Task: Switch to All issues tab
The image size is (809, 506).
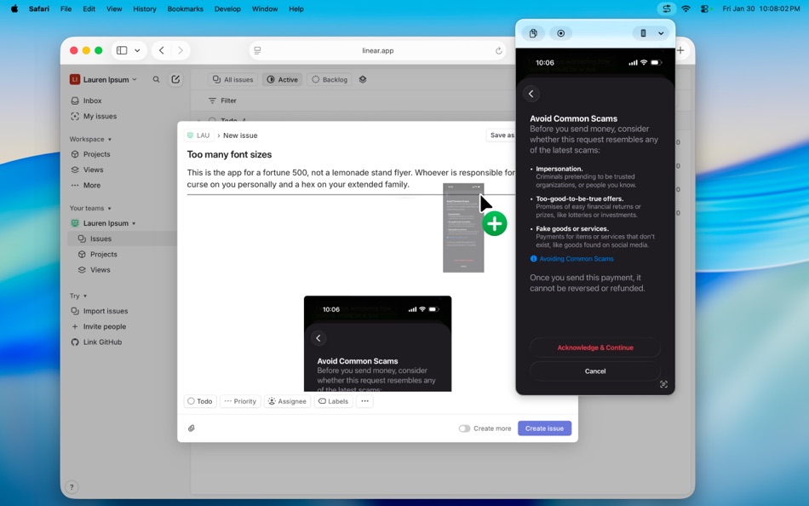Action: click(233, 79)
